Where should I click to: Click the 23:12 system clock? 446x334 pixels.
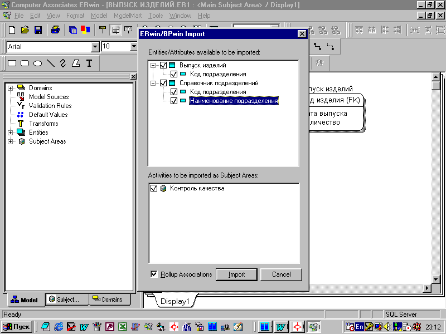(x=433, y=327)
